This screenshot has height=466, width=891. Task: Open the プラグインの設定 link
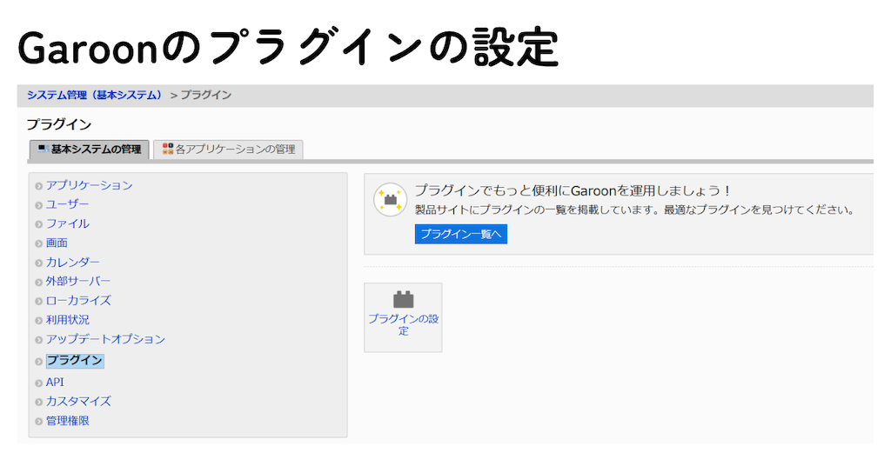point(403,324)
